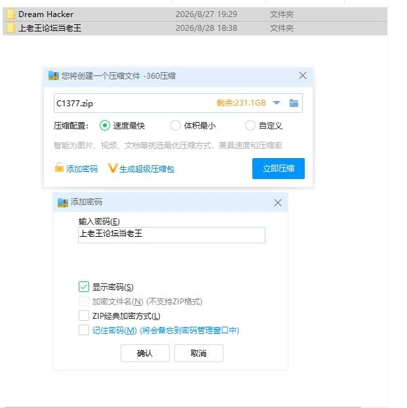The width and height of the screenshot is (407, 408).
Task: Select the 上老王论坛当老王 folder name in the list
Action: (x=50, y=28)
